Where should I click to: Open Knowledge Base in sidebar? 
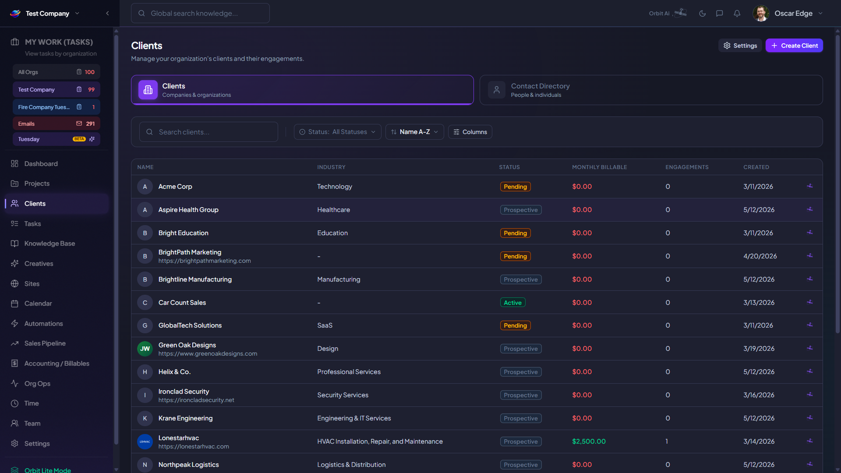pyautogui.click(x=57, y=244)
